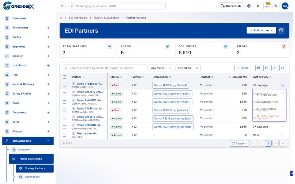Open the CA user avatar menu

285,6
